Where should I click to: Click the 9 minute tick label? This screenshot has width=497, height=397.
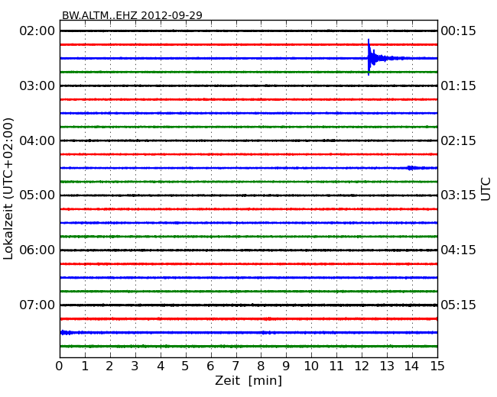(286, 366)
